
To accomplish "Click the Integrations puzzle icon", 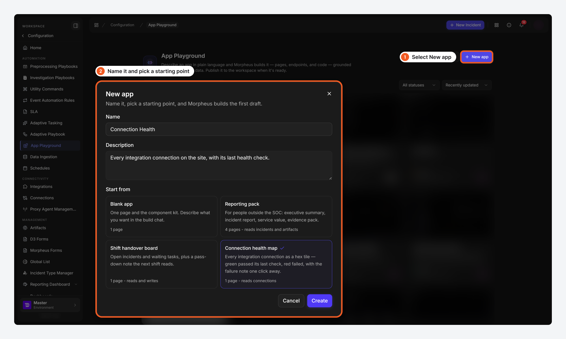I will (x=25, y=186).
